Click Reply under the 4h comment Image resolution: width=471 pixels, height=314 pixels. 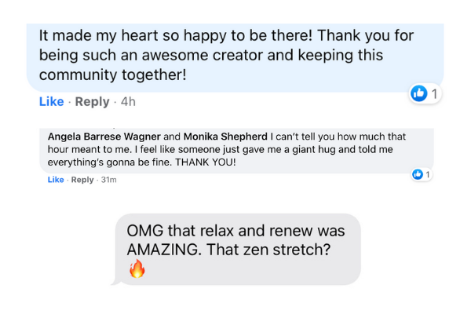tap(93, 102)
